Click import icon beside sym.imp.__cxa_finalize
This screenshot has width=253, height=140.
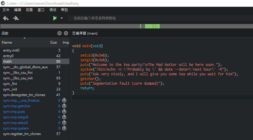pos(64,100)
